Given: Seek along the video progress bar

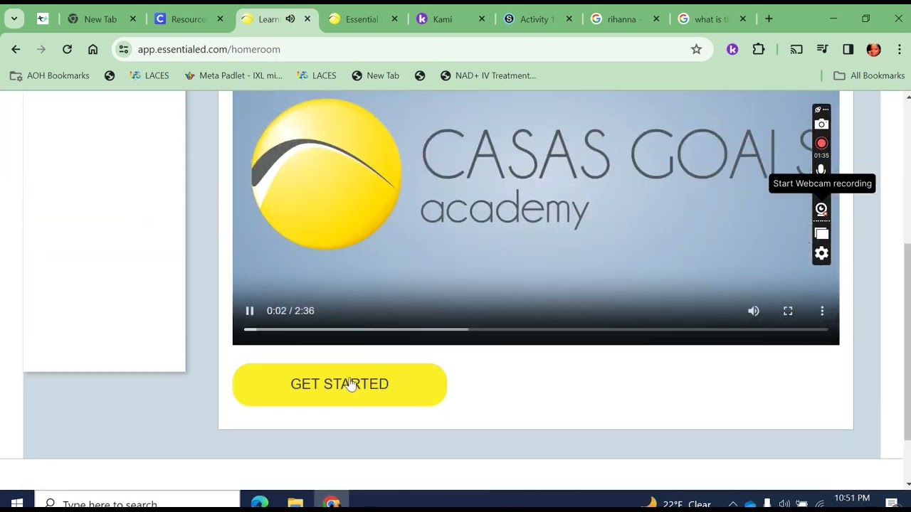Looking at the screenshot, I should pyautogui.click(x=536, y=329).
